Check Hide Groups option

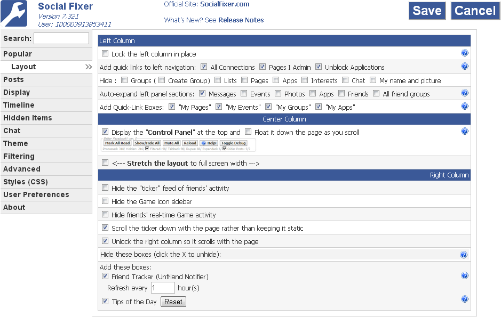pyautogui.click(x=124, y=80)
